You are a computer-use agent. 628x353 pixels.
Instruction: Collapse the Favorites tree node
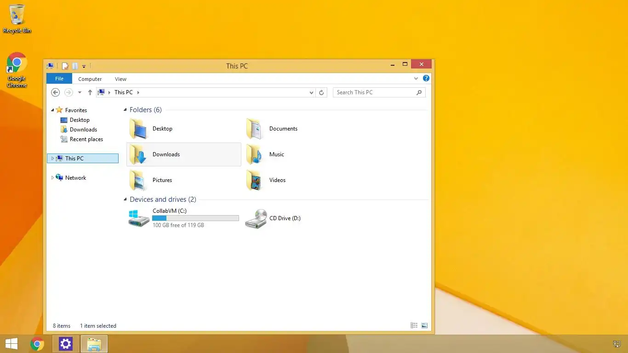pos(52,110)
